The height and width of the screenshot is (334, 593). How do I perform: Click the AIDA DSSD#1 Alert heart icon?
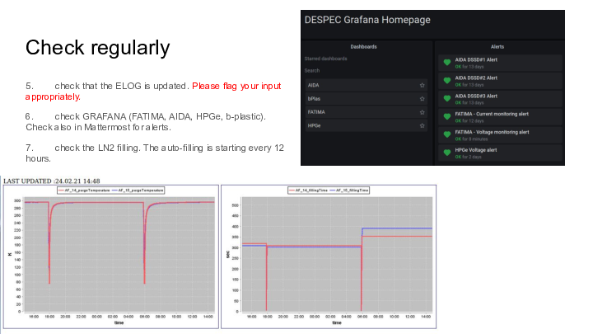(447, 63)
